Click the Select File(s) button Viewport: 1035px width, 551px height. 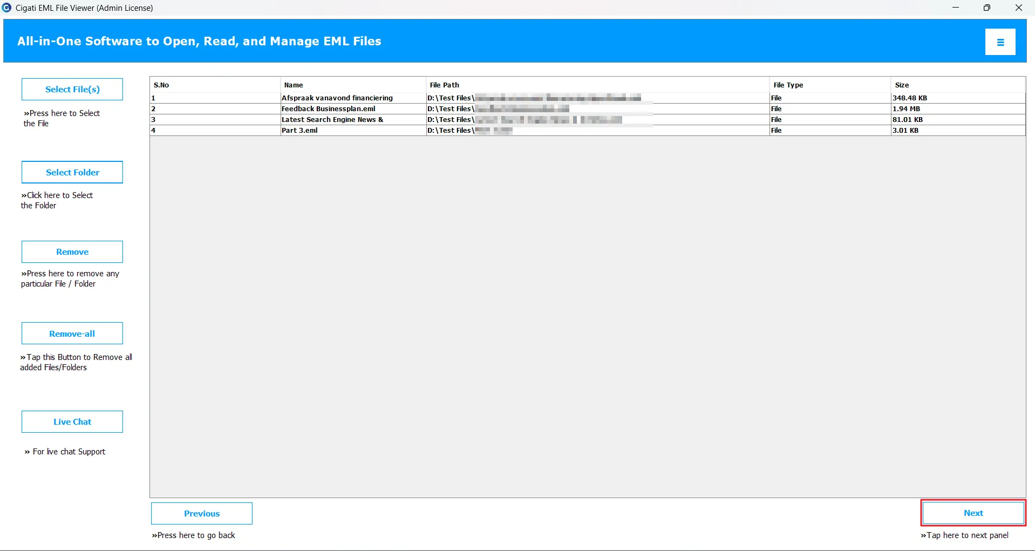pyautogui.click(x=72, y=90)
